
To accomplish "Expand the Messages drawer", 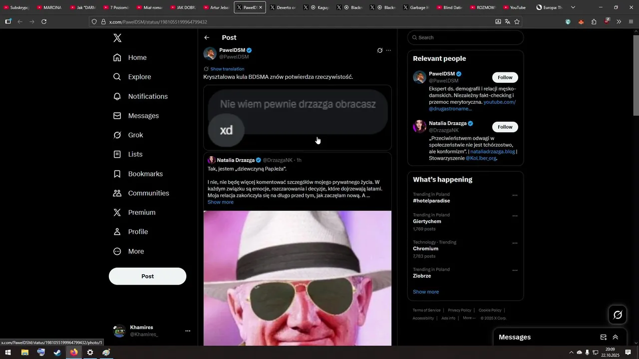I will [616, 338].
